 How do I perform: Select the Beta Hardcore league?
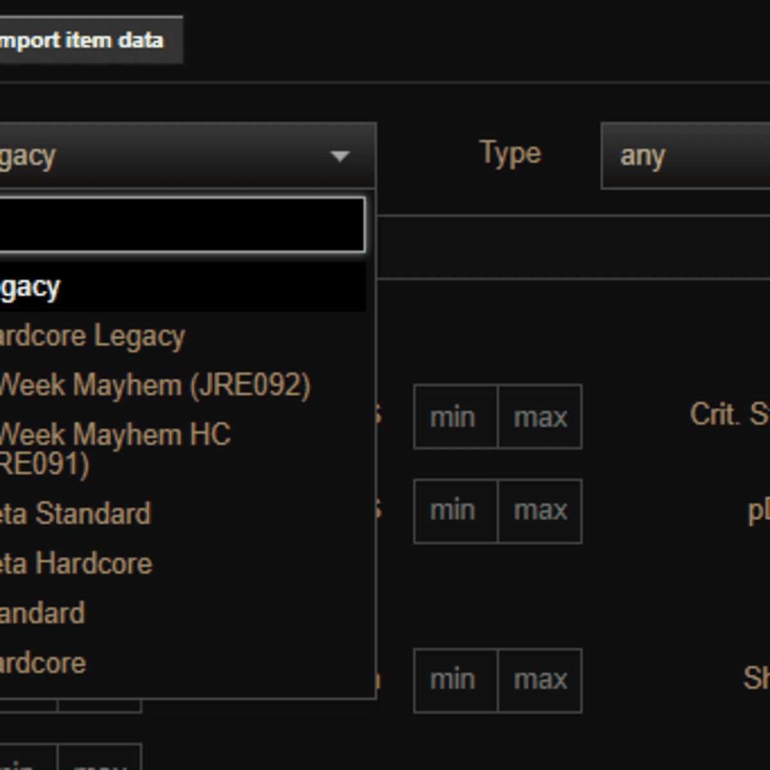(x=77, y=563)
